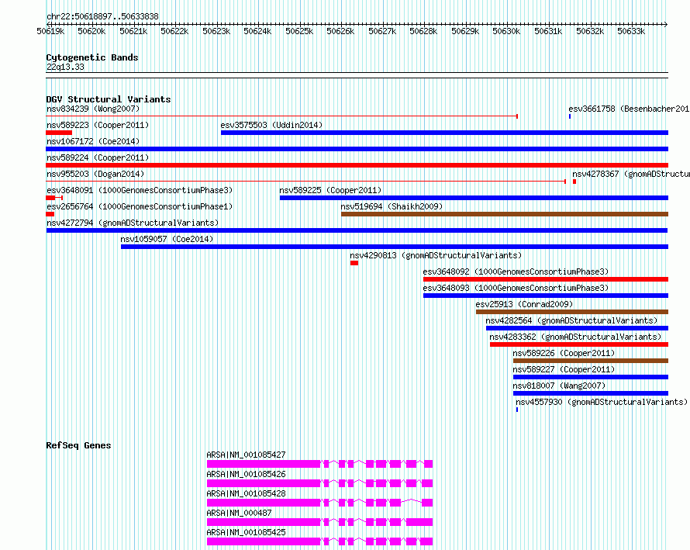Viewport: 690px width, 550px height.
Task: Select ARSA|NM_001085428 transcript label
Action: 246,493
